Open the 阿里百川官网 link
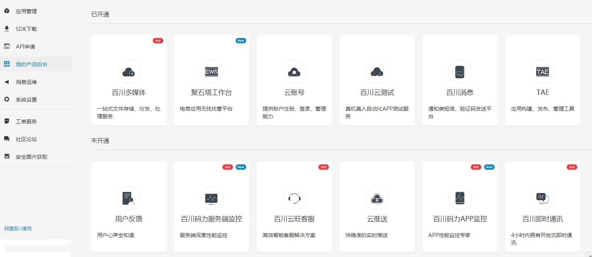This screenshot has width=592, height=257. [18, 228]
